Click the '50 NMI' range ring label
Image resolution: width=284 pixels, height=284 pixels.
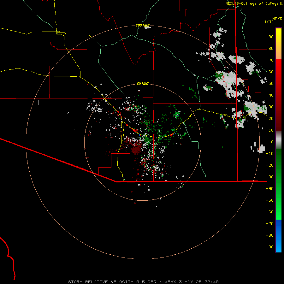point(143,84)
